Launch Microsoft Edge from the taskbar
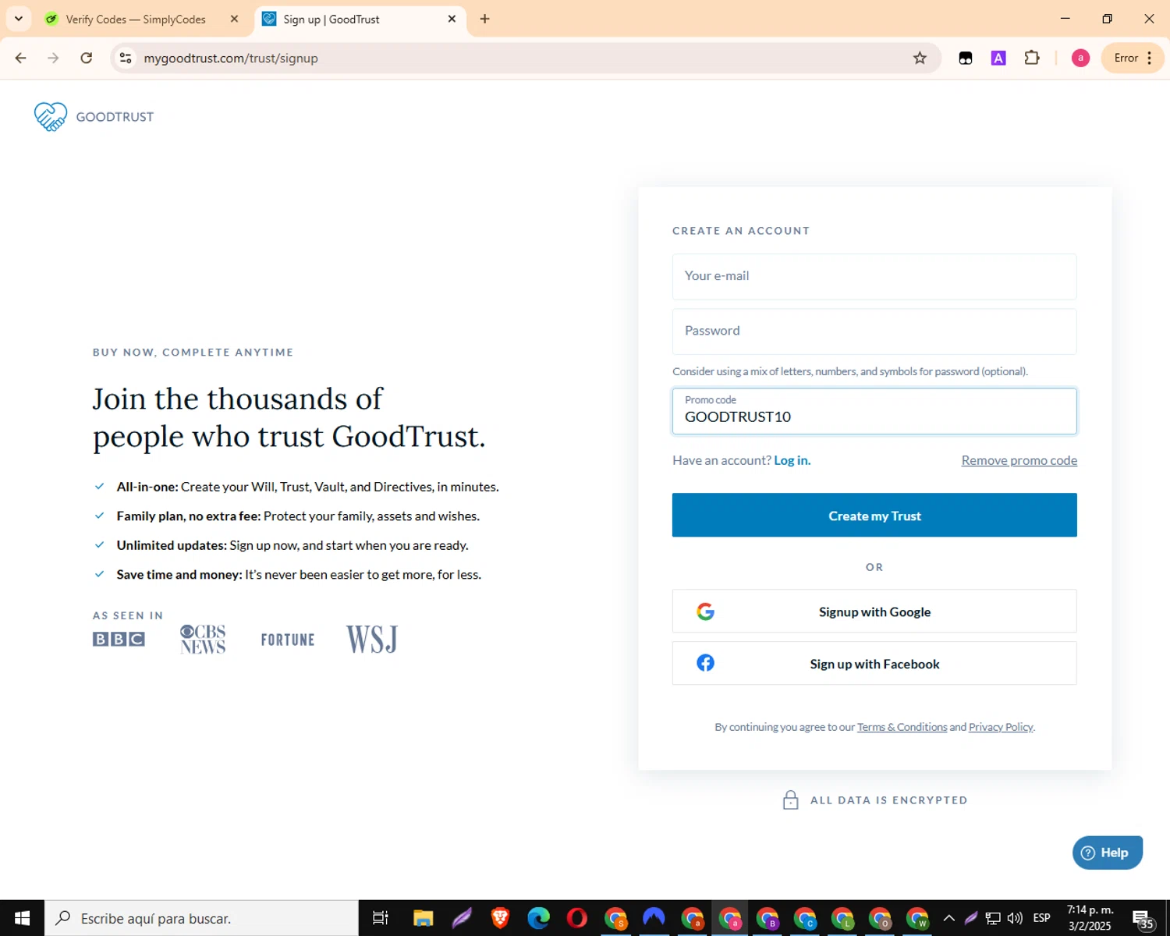 [538, 918]
